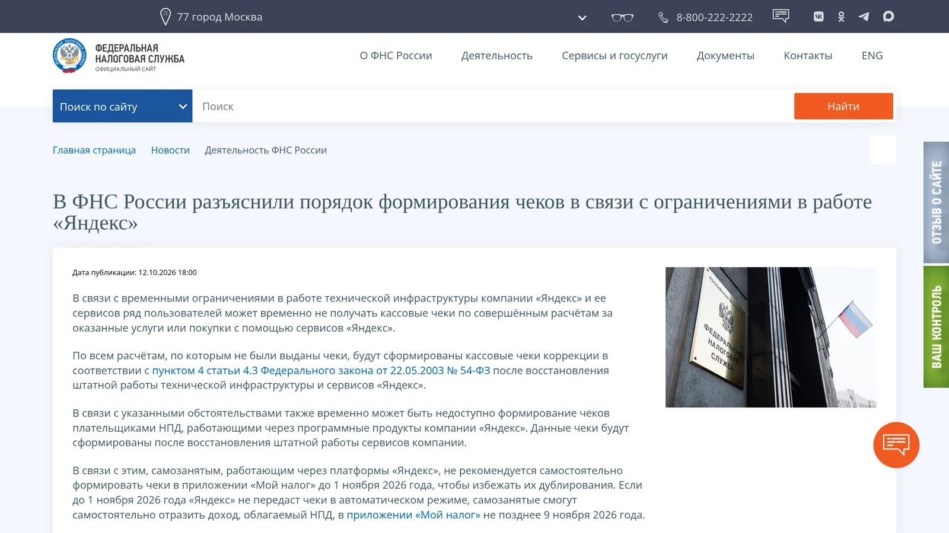This screenshot has width=949, height=533.
Task: Open 'Сервисы и госуслуги' menu
Action: 614,56
